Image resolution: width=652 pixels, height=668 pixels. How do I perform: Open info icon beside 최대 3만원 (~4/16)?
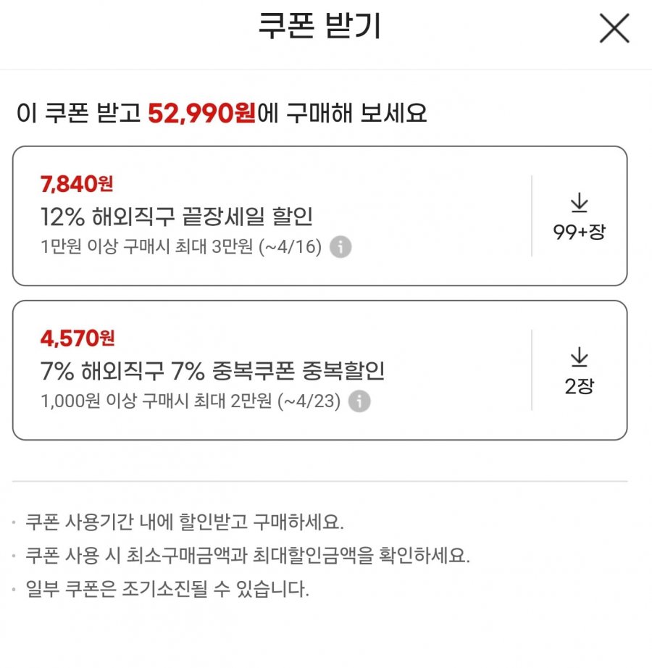(340, 246)
